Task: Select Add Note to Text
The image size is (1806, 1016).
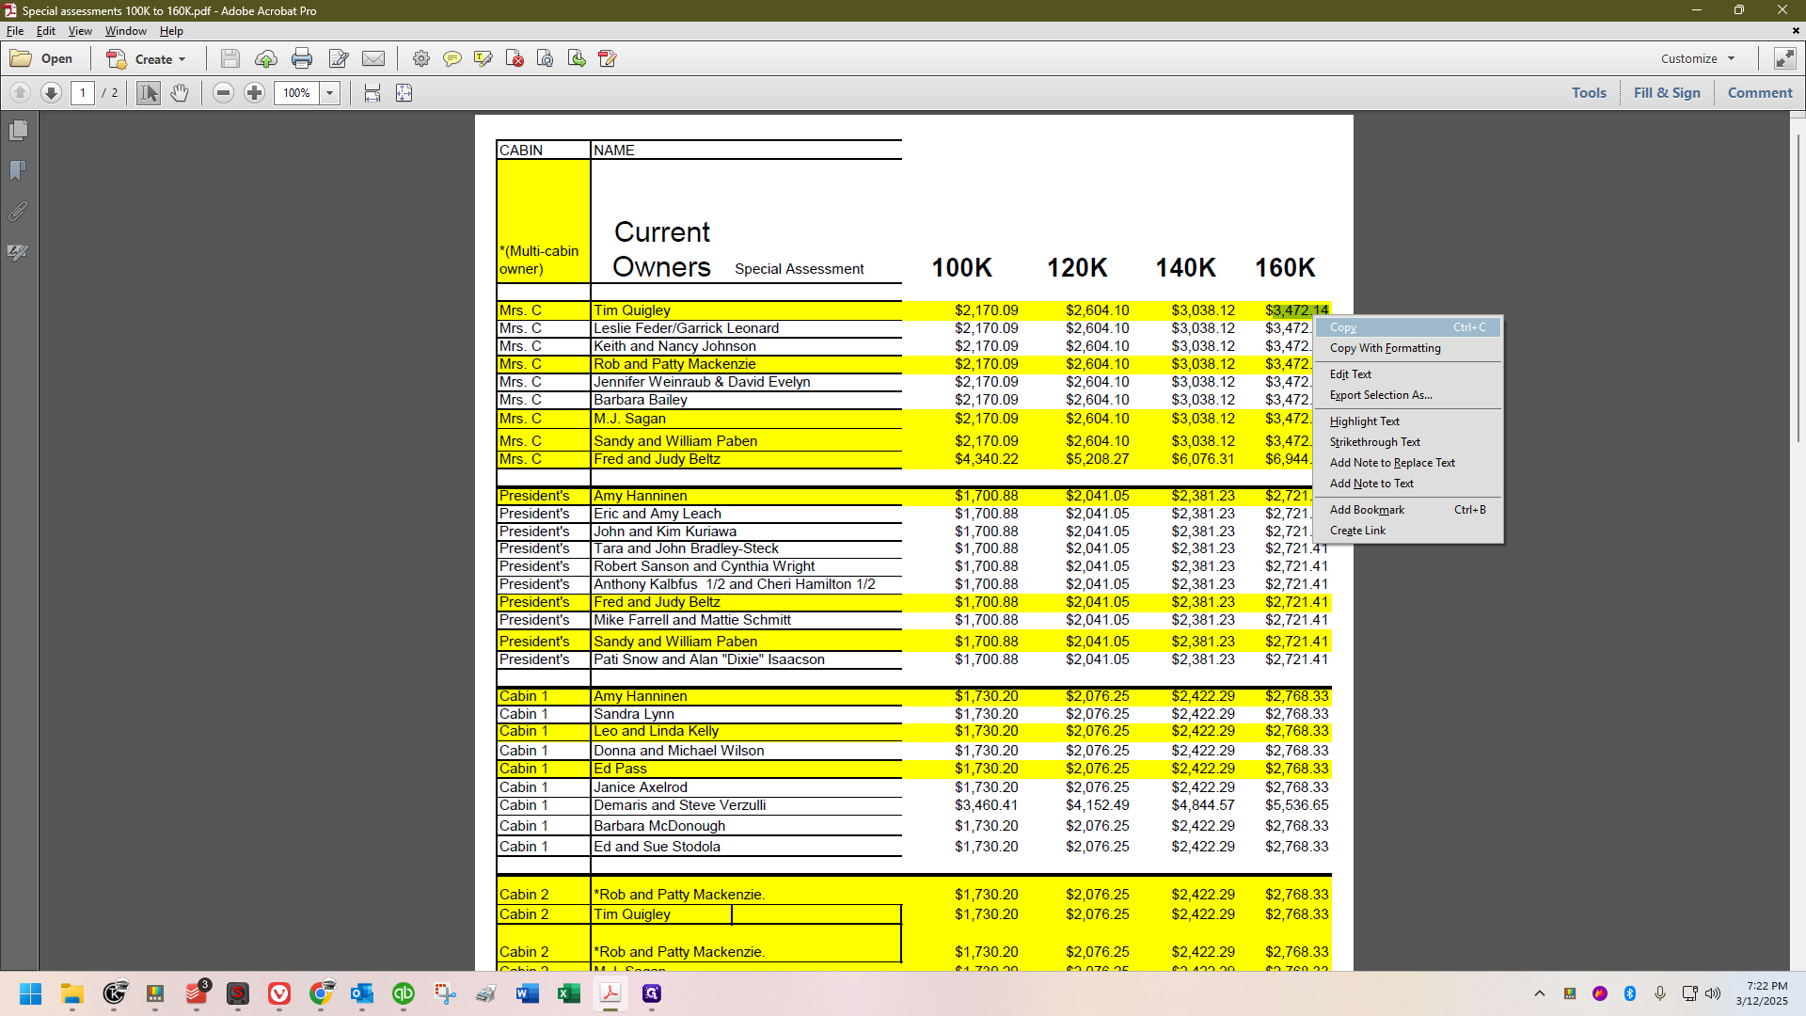Action: [1408, 484]
